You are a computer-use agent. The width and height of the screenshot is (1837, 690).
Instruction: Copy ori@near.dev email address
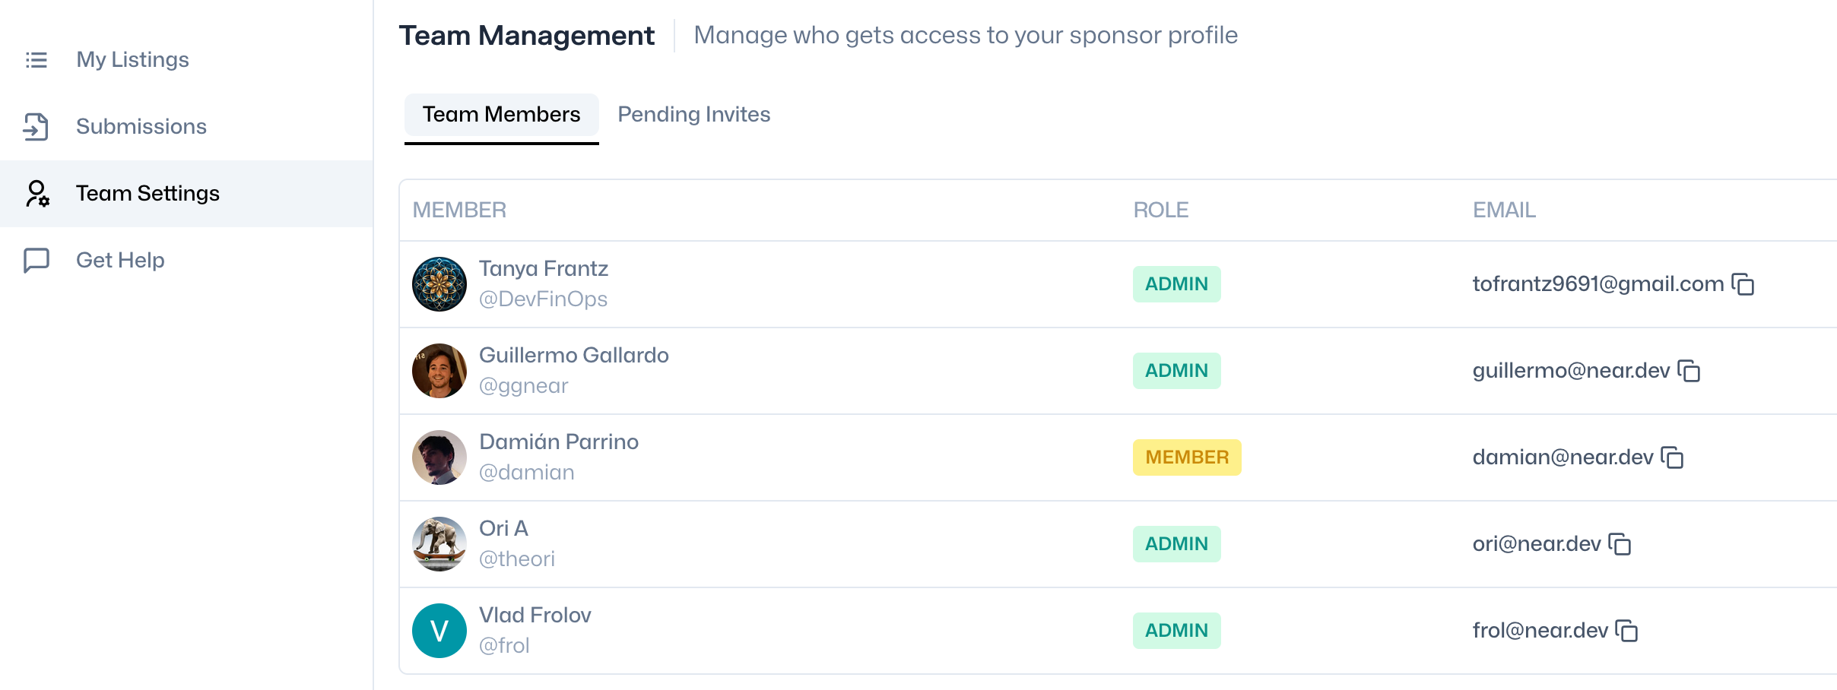coord(1620,544)
